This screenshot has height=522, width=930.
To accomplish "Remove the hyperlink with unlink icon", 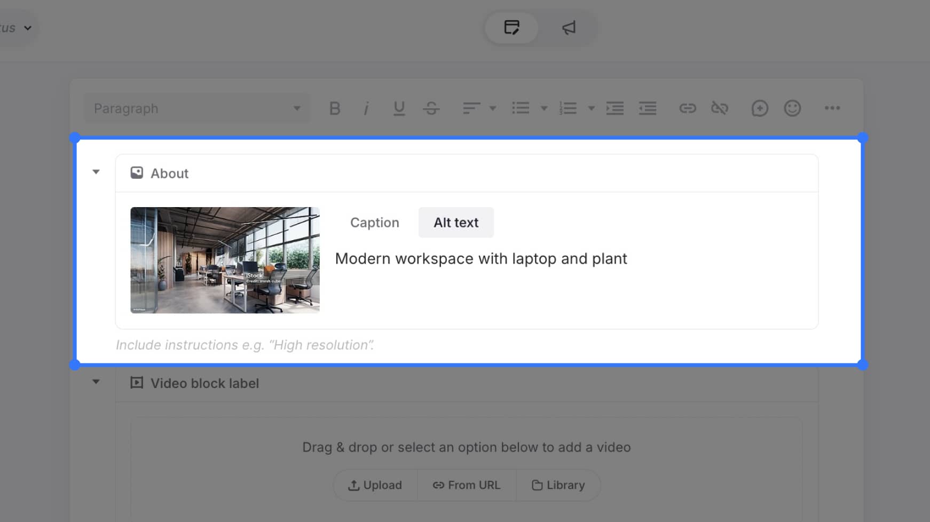I will tap(720, 108).
